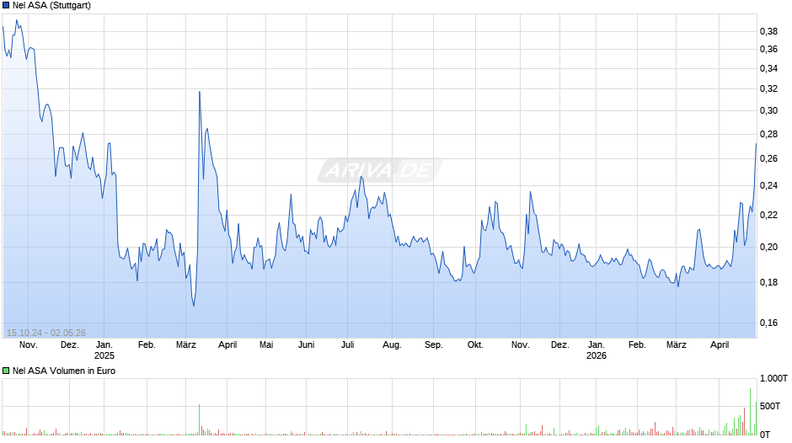Click the 'Jan. 2025' axis label
Image resolution: width=792 pixels, height=443 pixels.
(104, 350)
